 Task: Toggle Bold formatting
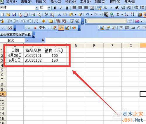click(55, 8)
